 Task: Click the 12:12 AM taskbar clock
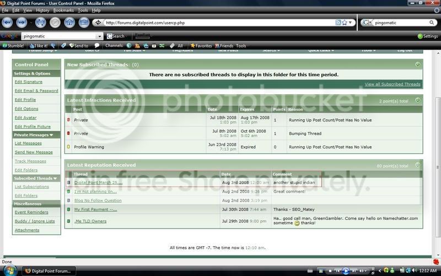[x=428, y=270]
